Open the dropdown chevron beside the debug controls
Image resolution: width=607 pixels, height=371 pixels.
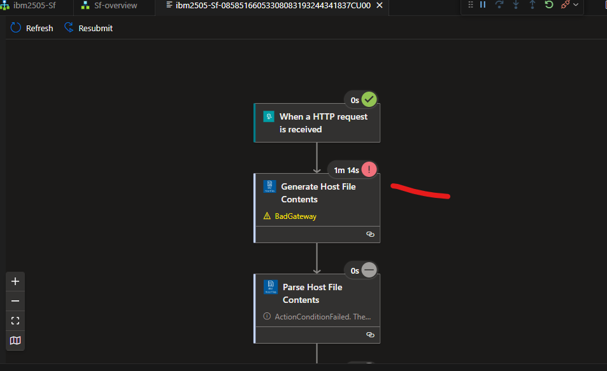(x=575, y=5)
